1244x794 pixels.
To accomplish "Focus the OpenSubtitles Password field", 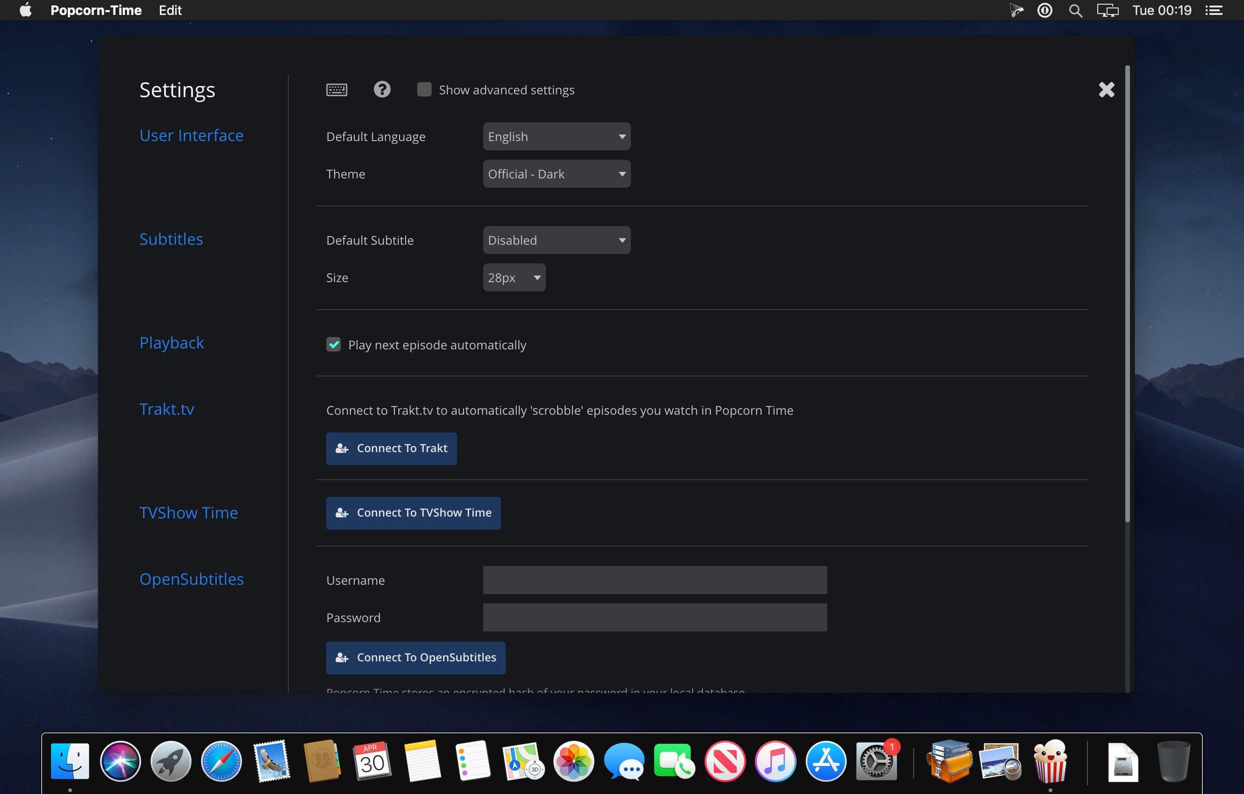I will [x=655, y=617].
